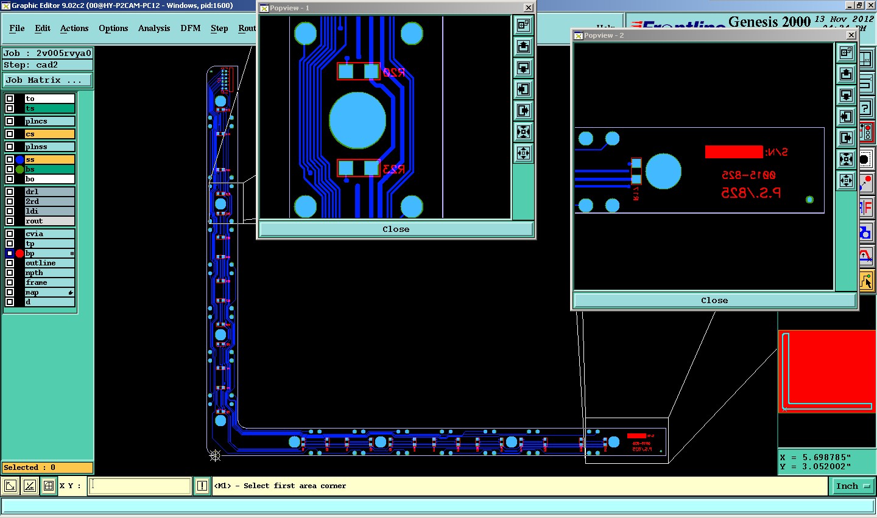Pan right in Popview 1
The width and height of the screenshot is (877, 518).
(523, 110)
